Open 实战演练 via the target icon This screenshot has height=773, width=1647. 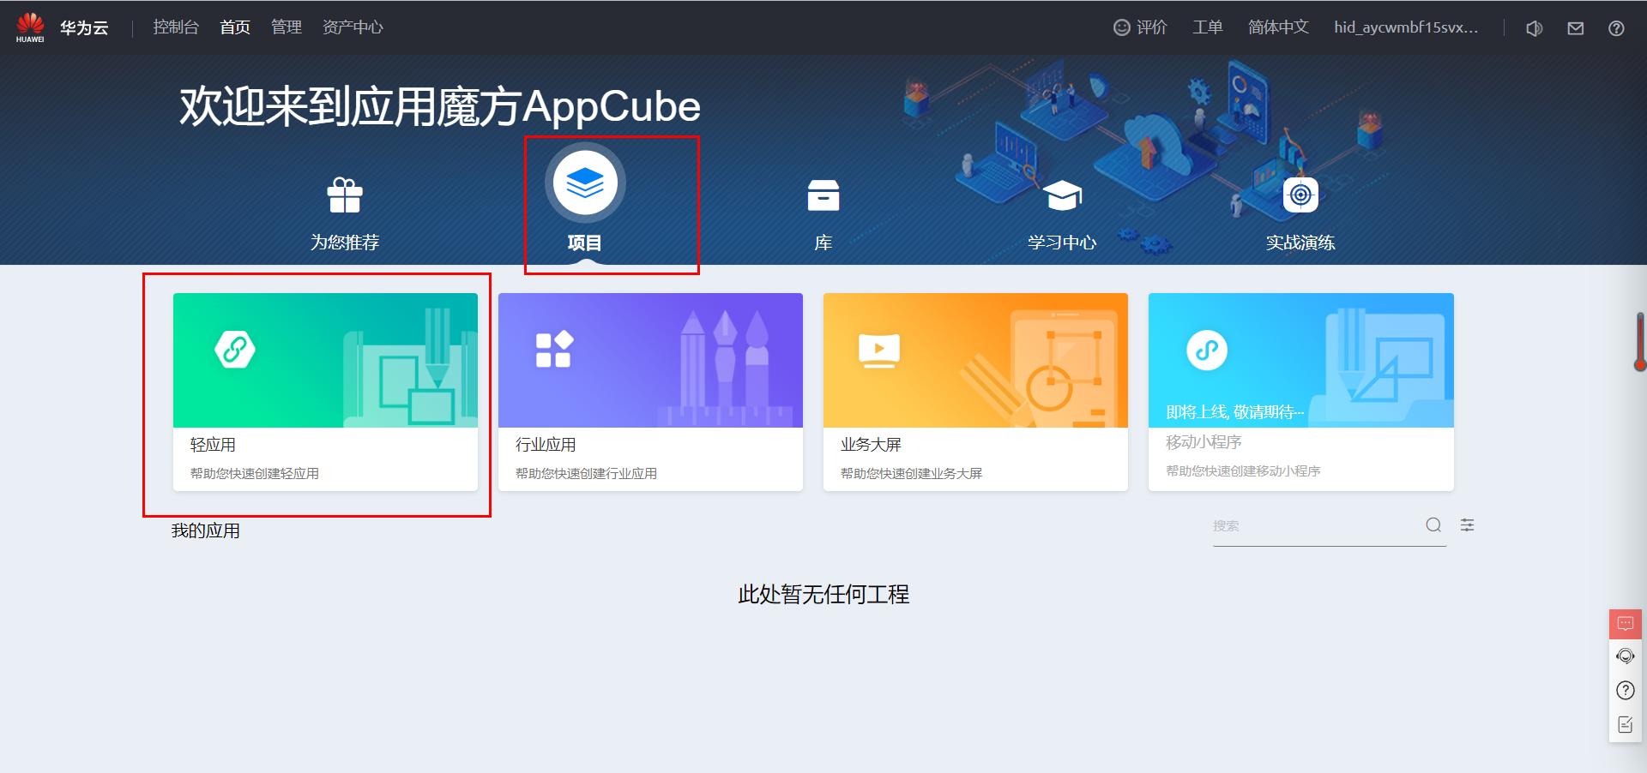tap(1300, 195)
